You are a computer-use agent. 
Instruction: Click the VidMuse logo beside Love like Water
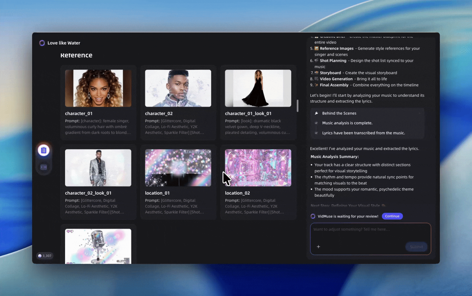point(42,43)
